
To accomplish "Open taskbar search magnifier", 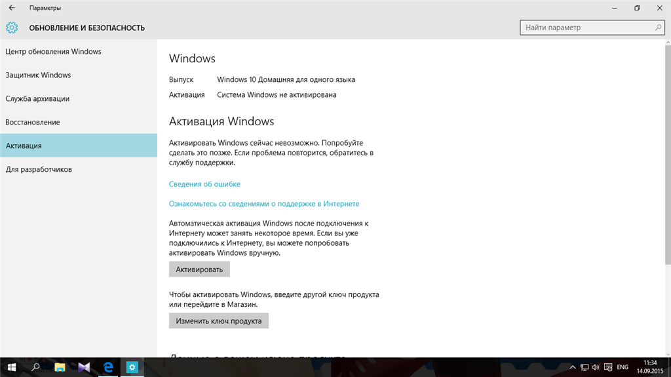I will coord(35,367).
